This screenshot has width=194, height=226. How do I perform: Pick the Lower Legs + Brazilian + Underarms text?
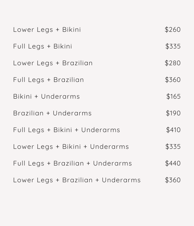77,180
